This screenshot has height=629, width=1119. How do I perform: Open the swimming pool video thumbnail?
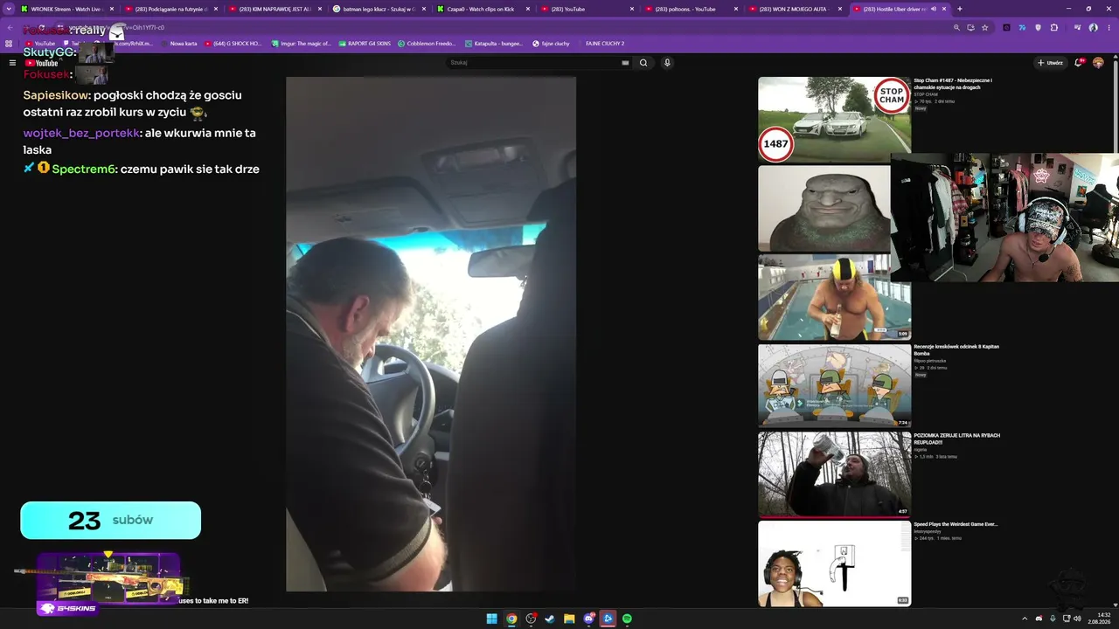[x=834, y=297]
